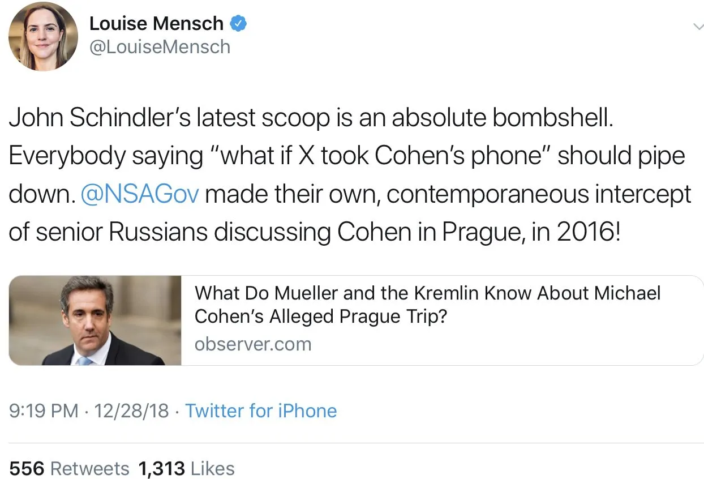The height and width of the screenshot is (479, 704).
Task: Click the @LouiseMensch handle
Action: click(160, 46)
